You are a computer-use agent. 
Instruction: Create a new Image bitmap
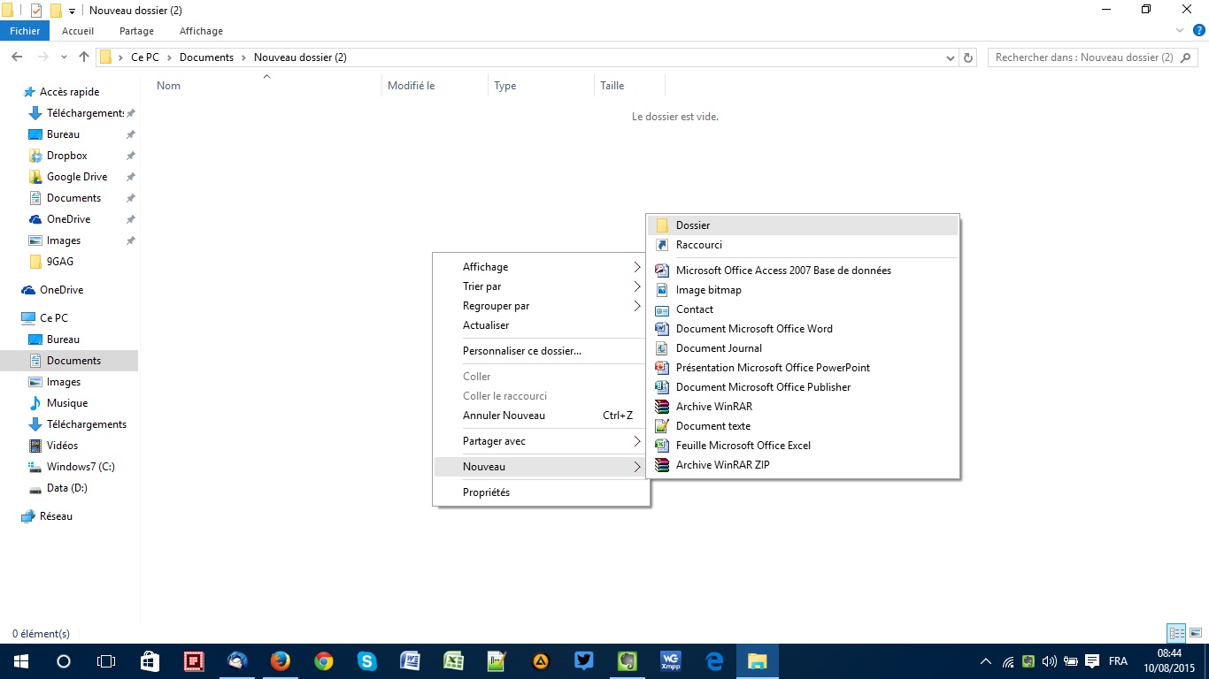[x=803, y=290]
